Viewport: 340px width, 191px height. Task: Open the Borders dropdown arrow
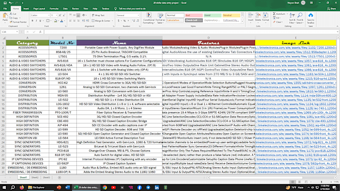pos(51,21)
